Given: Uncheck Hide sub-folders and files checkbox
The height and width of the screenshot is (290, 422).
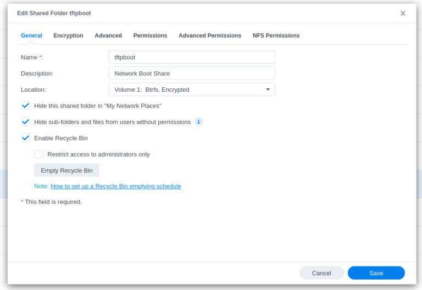Looking at the screenshot, I should [x=26, y=122].
